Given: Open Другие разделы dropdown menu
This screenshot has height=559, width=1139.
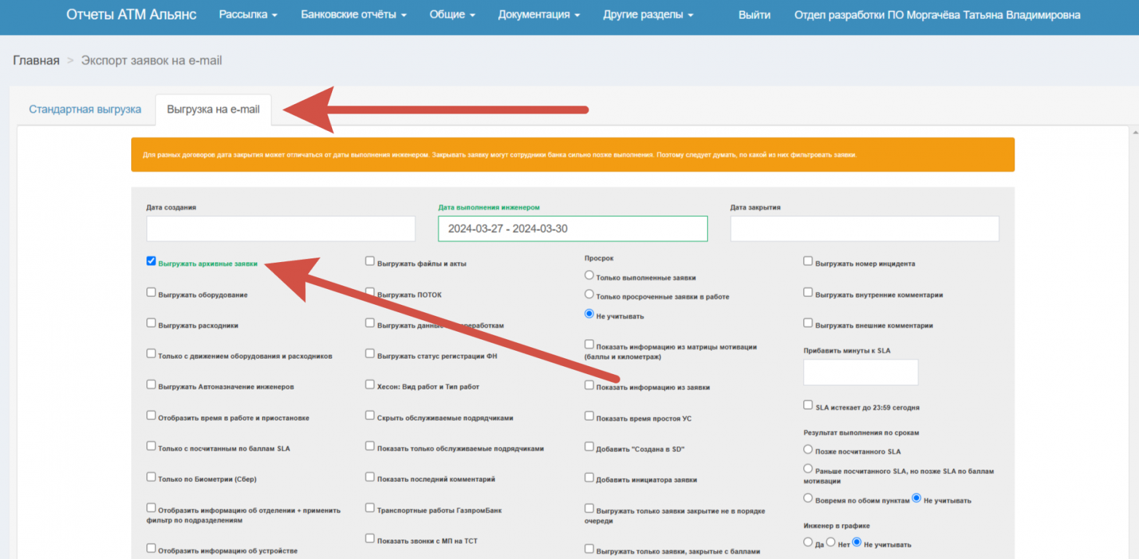Looking at the screenshot, I should [647, 15].
